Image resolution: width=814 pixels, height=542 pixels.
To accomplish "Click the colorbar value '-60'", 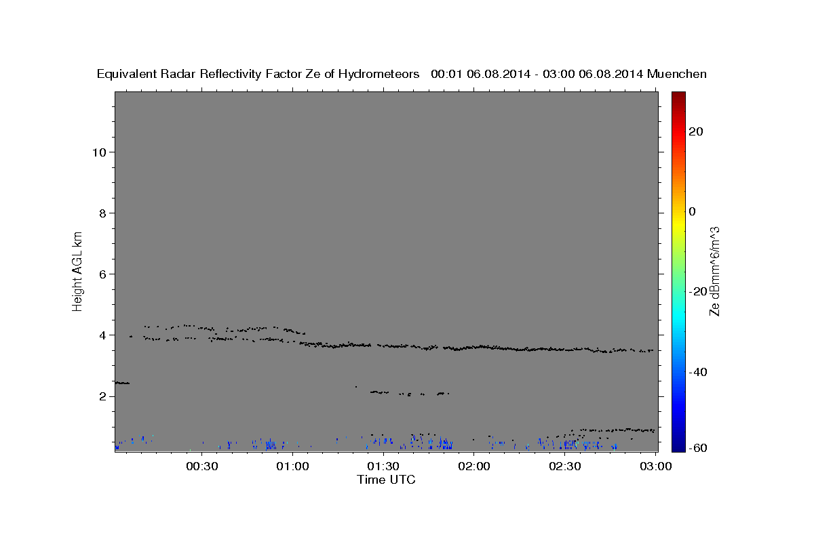I will click(x=699, y=449).
